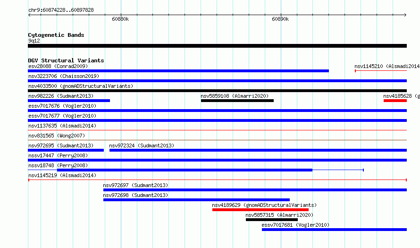This screenshot has width=420, height=248.
Task: Open nsv4189629 (gnomADStructuralVariants) label
Action: [264, 205]
